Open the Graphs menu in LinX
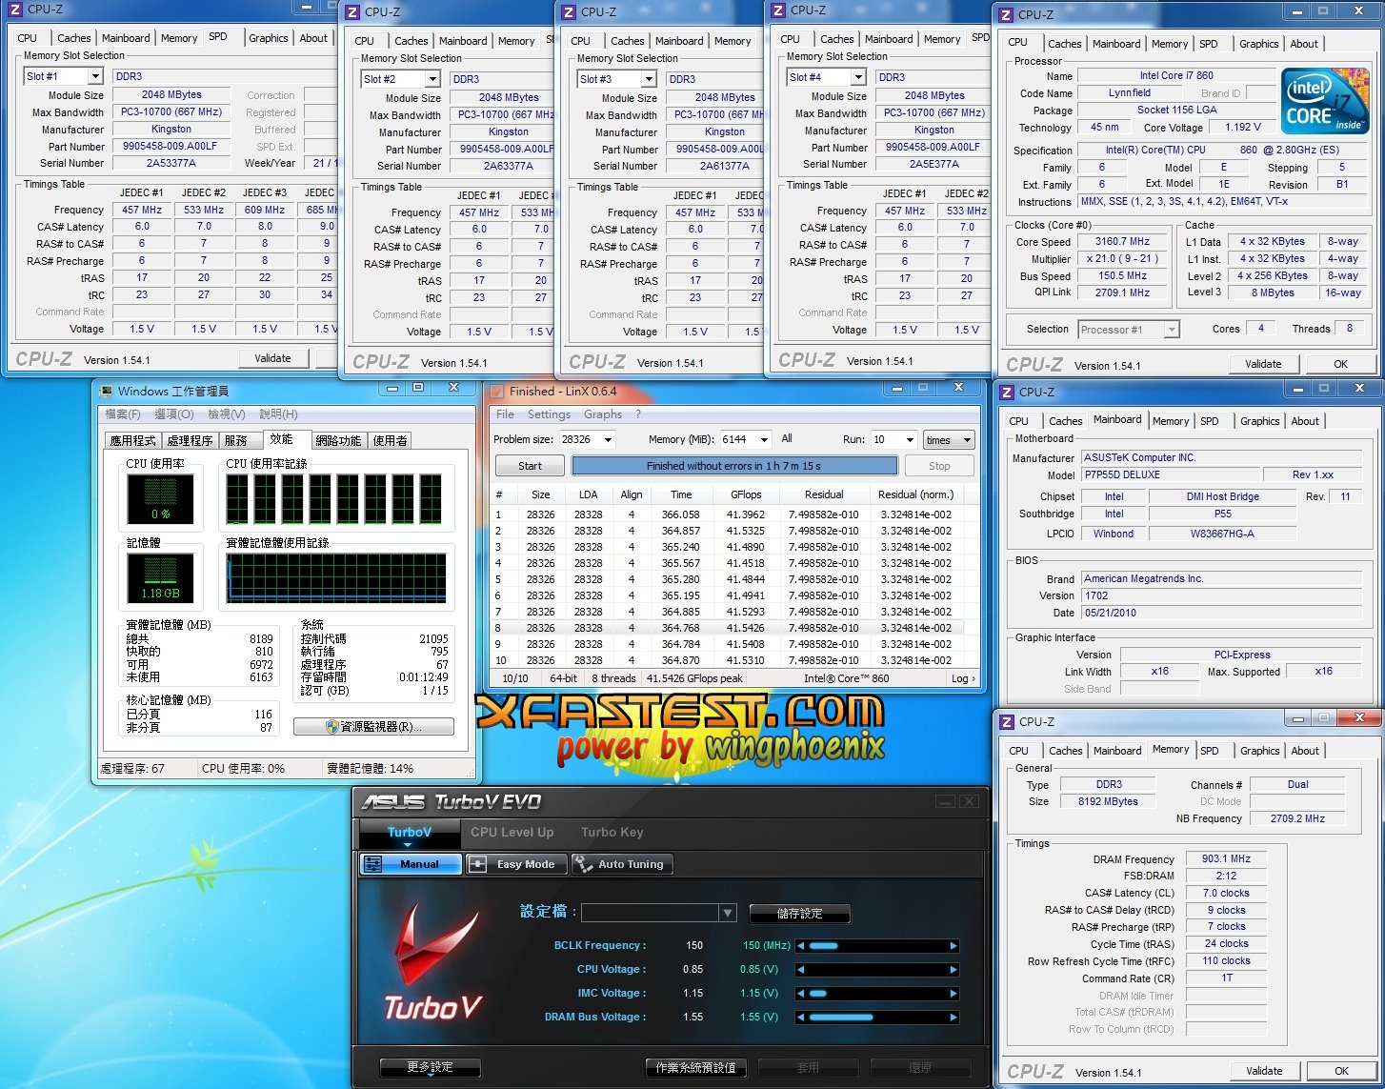 [603, 414]
